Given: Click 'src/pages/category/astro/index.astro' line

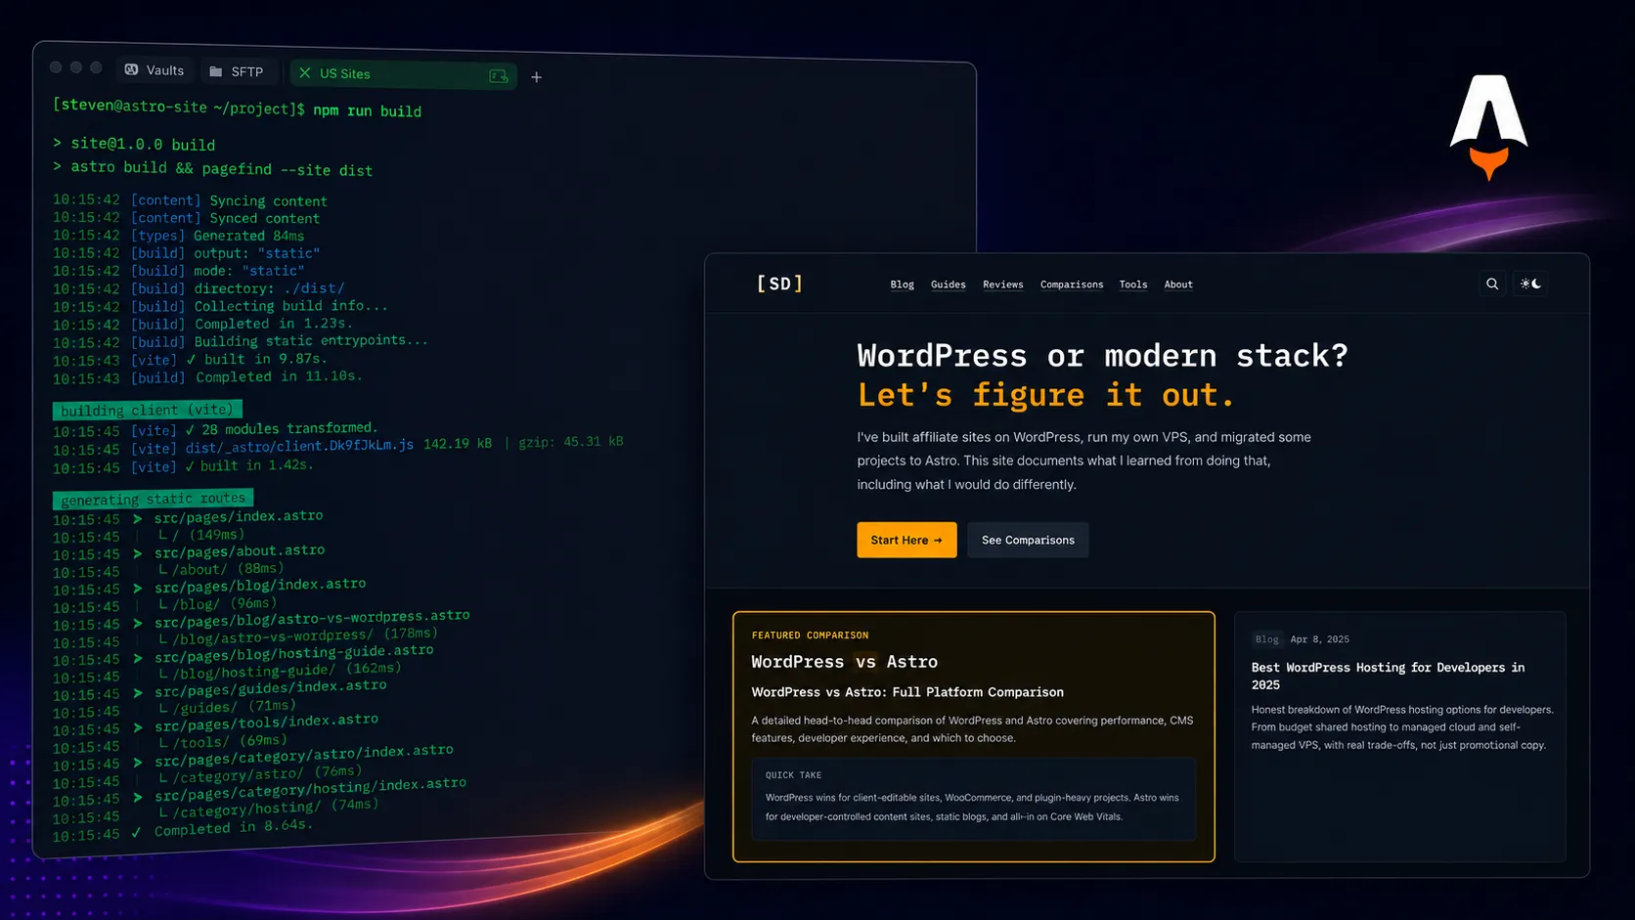Looking at the screenshot, I should [x=303, y=756].
